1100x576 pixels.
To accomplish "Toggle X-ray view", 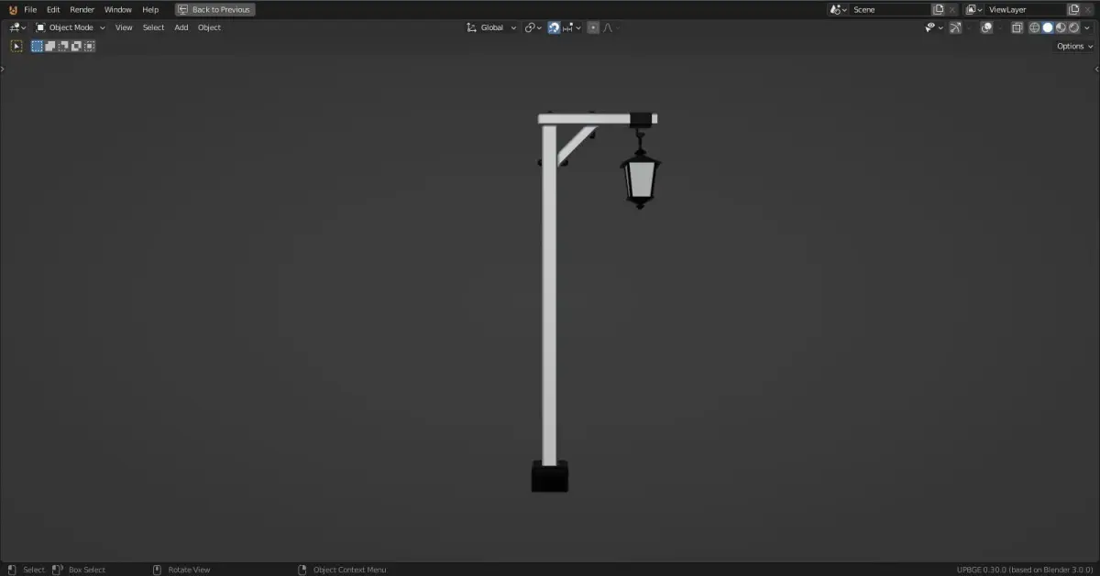I will 1017,27.
